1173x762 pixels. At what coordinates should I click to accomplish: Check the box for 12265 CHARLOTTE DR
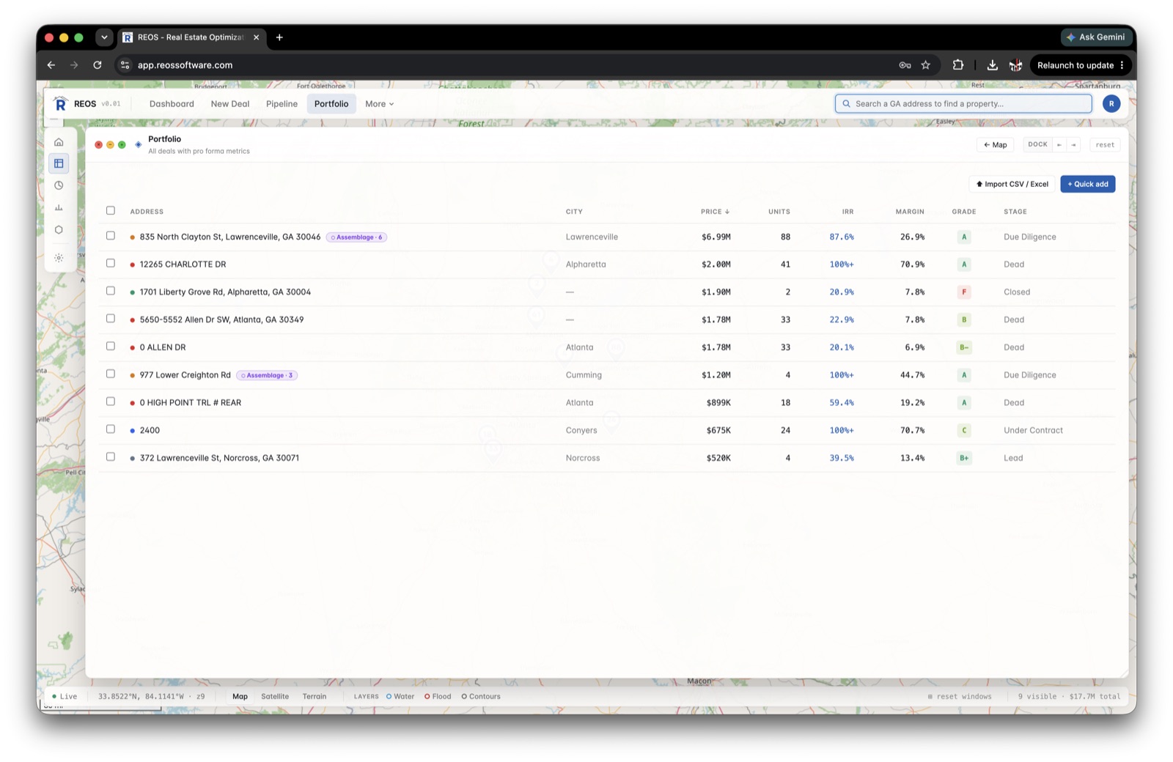pos(111,263)
